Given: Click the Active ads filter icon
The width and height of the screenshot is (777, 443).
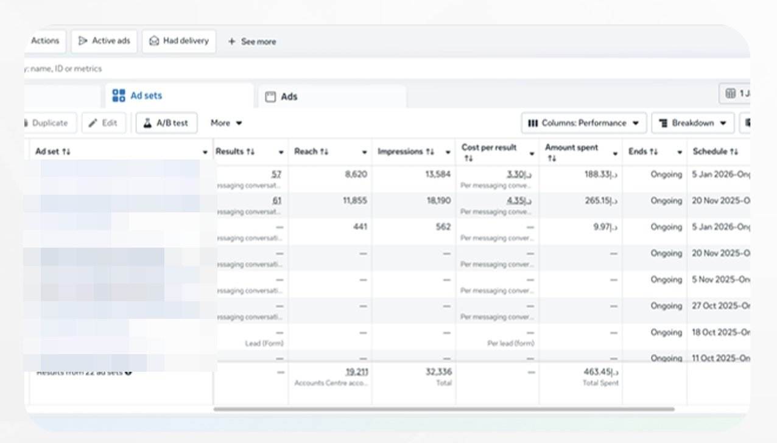Looking at the screenshot, I should pyautogui.click(x=83, y=41).
